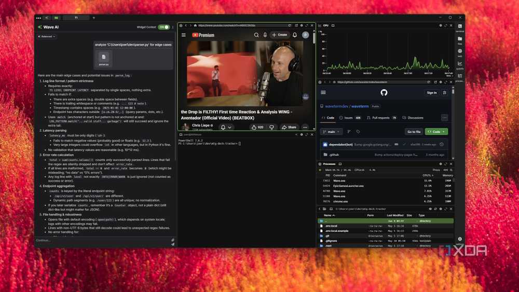Select the green workspace switcher icon

tap(56, 18)
